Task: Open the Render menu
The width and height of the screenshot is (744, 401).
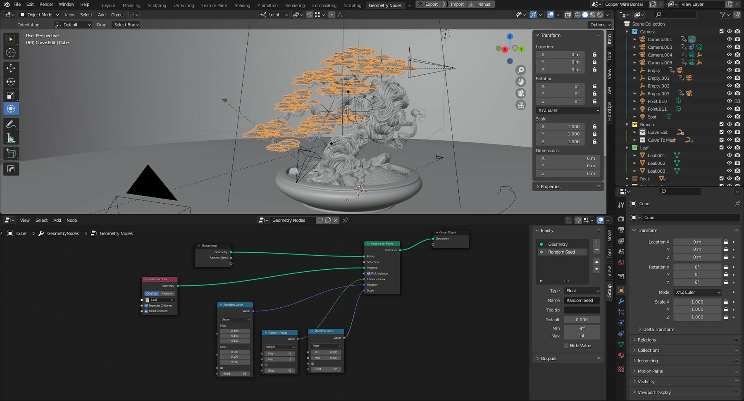Action: coord(46,4)
